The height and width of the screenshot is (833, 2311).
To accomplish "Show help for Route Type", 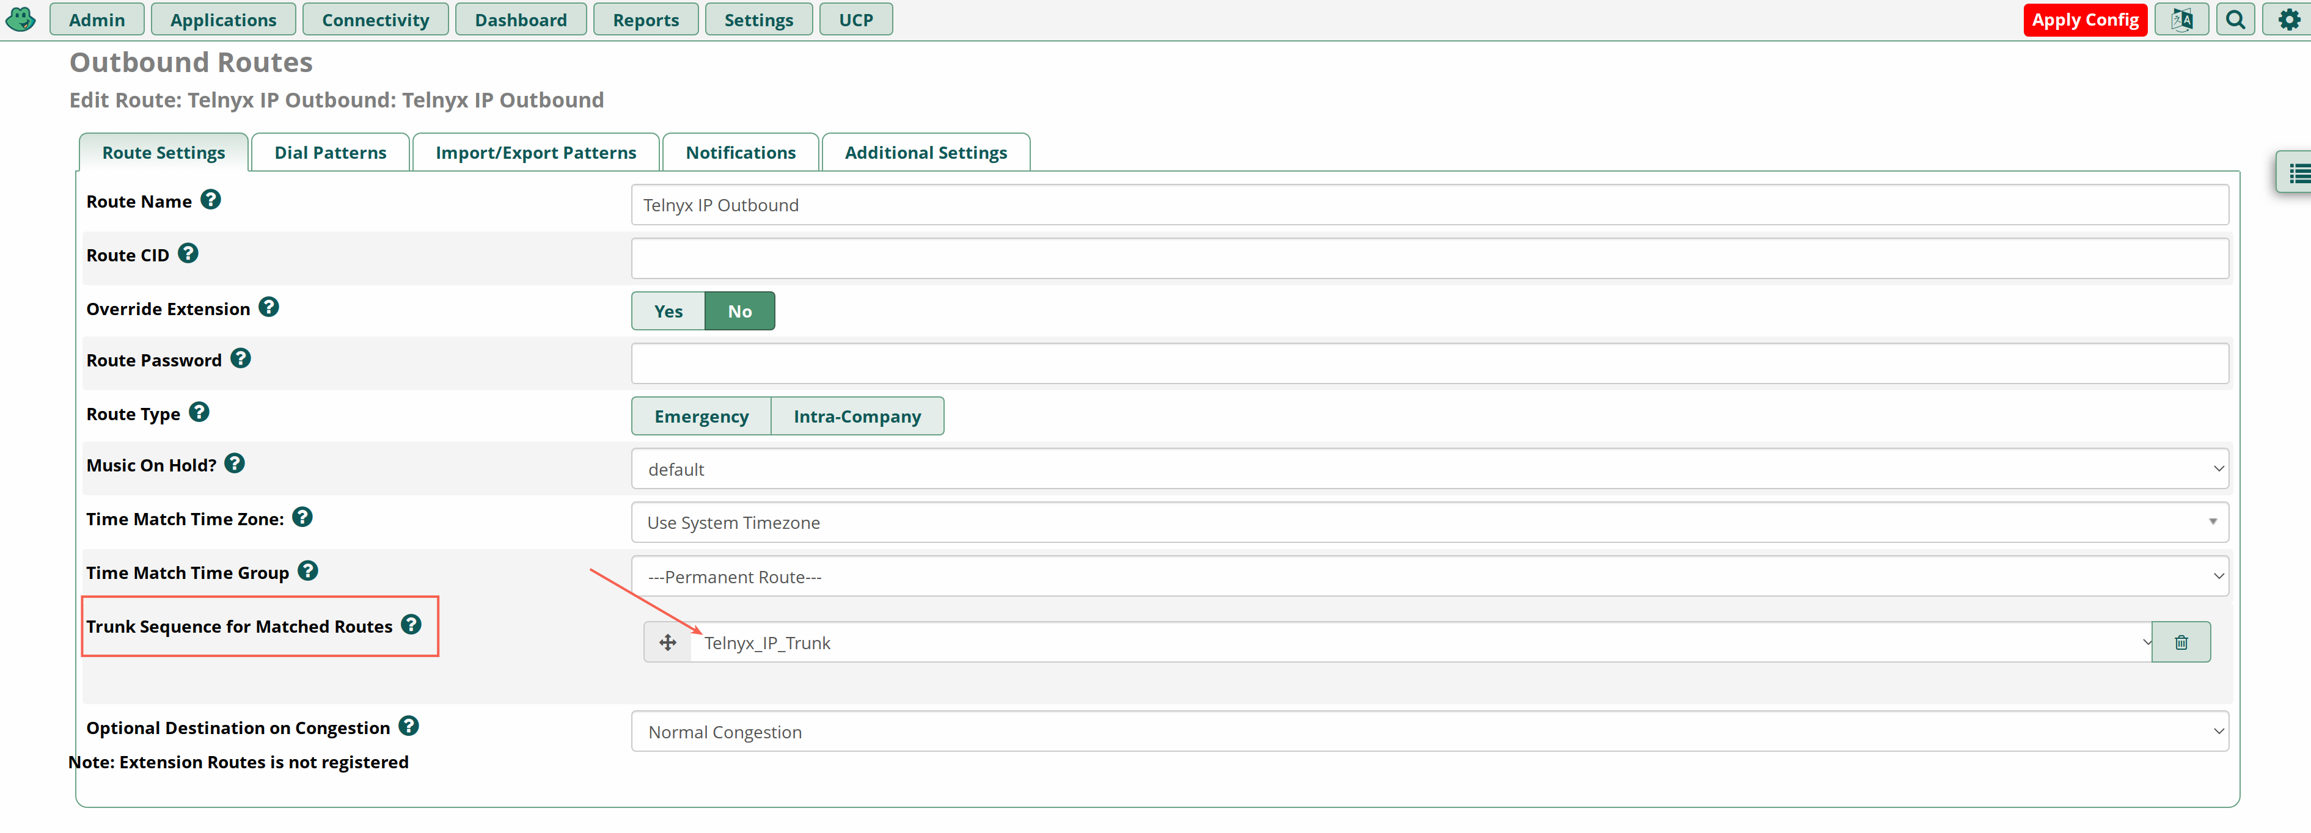I will (x=199, y=412).
